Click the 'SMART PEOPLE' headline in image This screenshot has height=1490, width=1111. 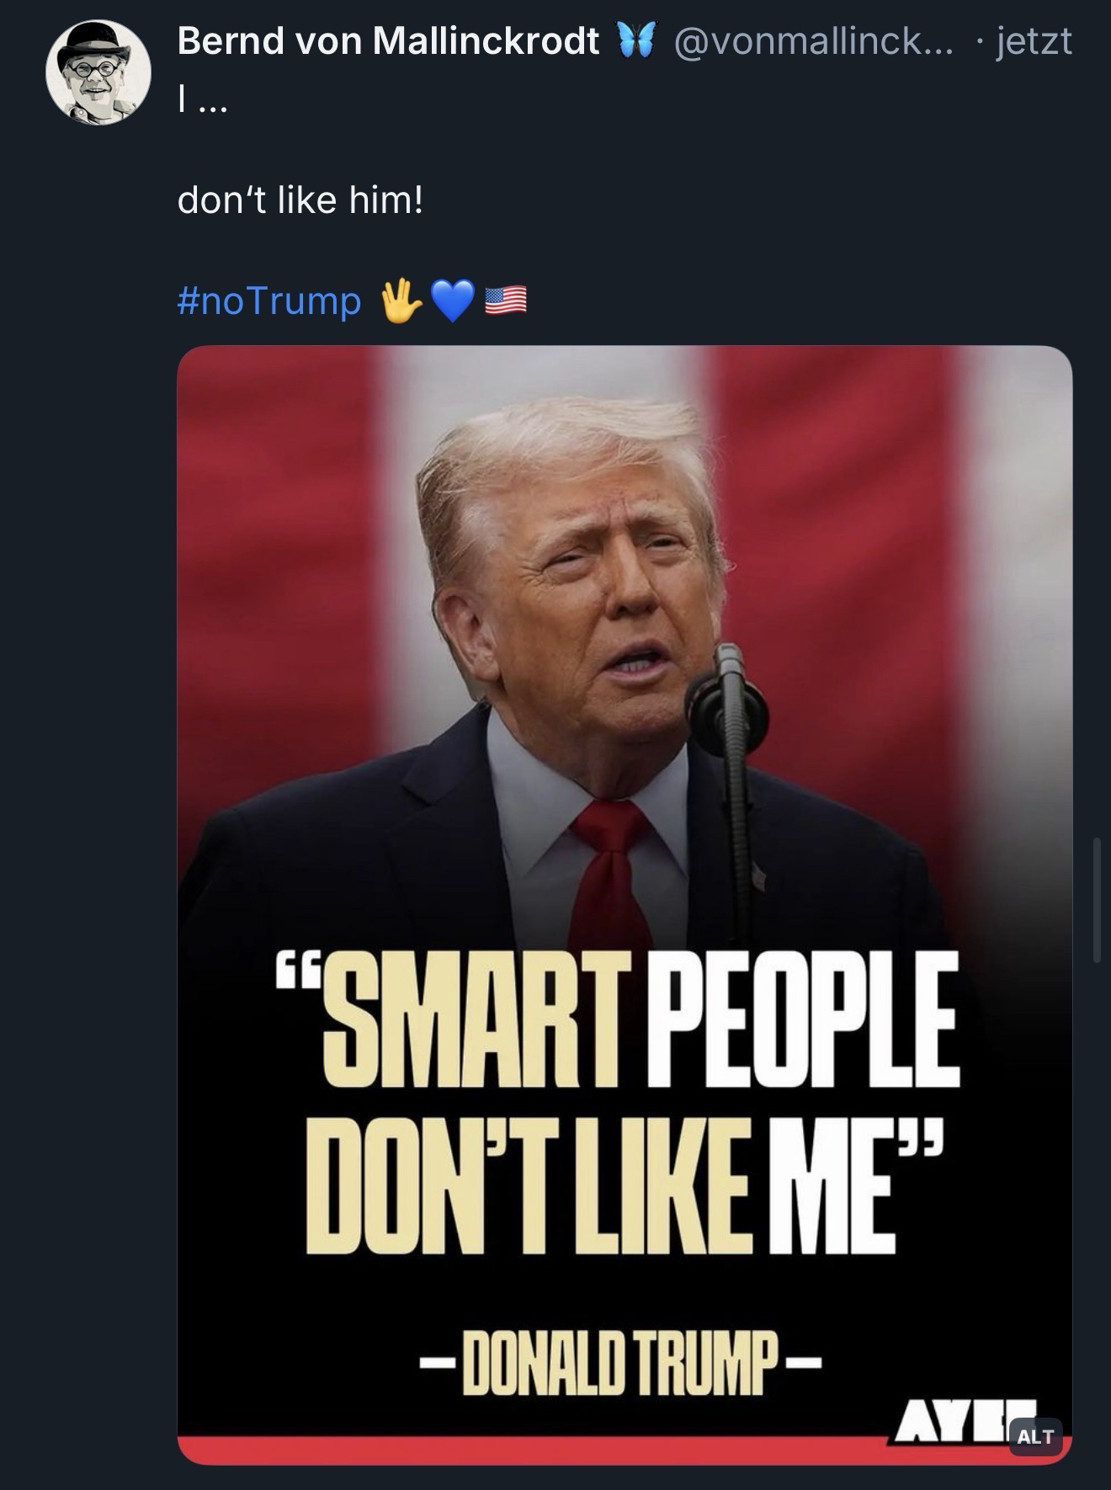640,1019
